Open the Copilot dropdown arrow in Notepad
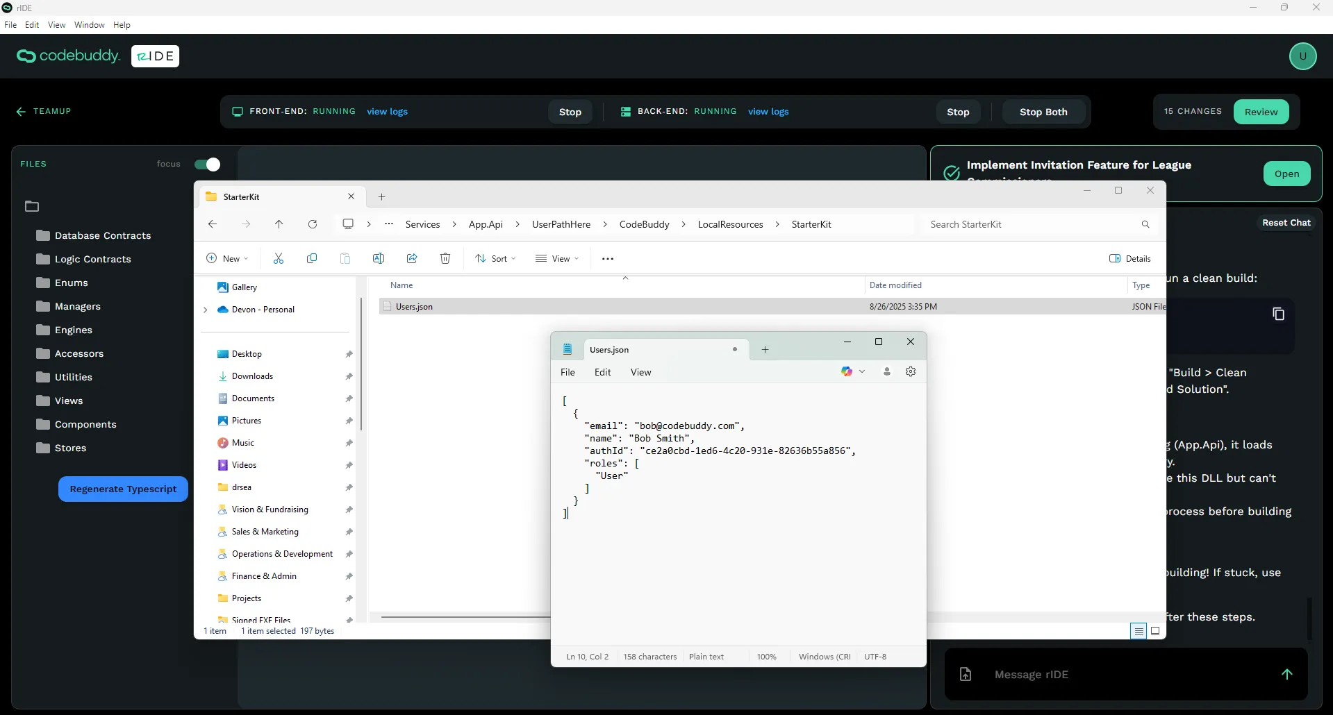The height and width of the screenshot is (715, 1333). pyautogui.click(x=862, y=371)
